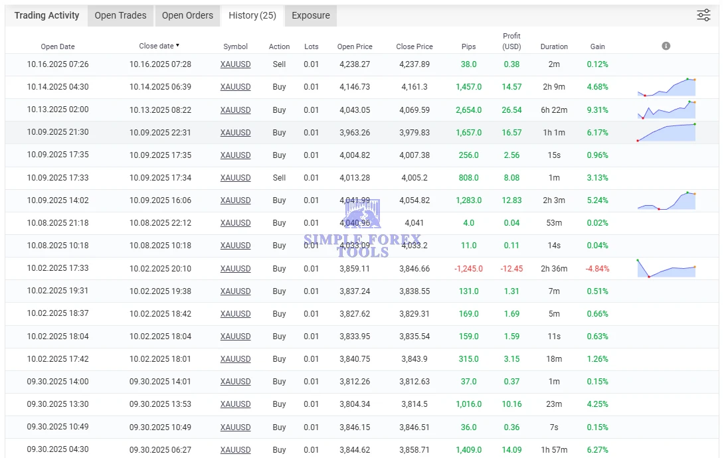
Task: Open the table filter settings icon
Action: [x=703, y=15]
